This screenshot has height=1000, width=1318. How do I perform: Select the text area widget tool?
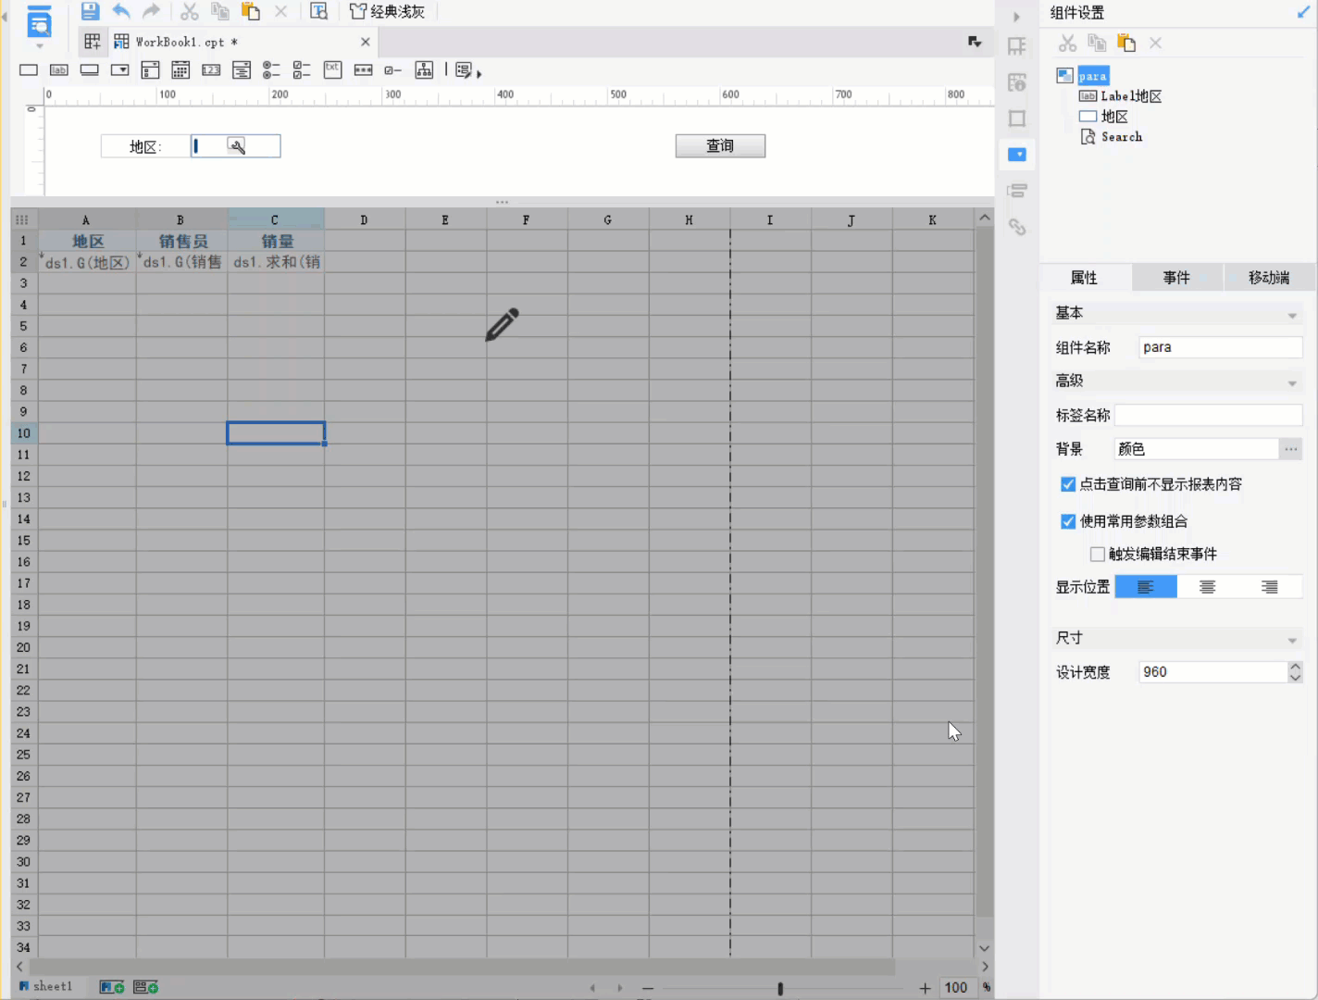(x=333, y=70)
